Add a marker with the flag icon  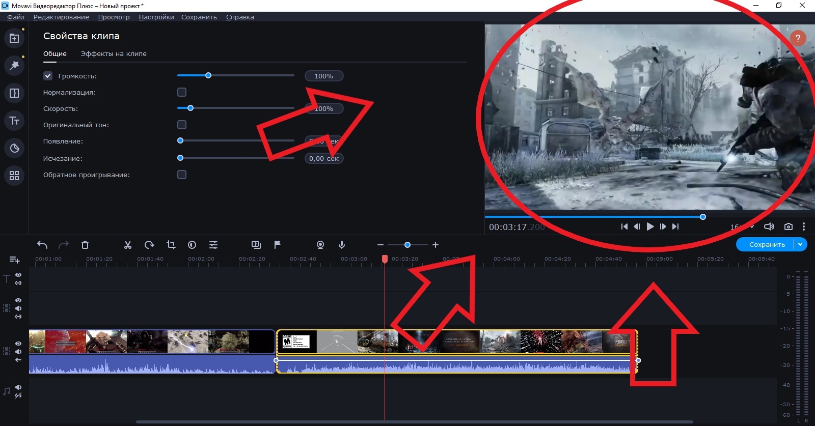[278, 245]
